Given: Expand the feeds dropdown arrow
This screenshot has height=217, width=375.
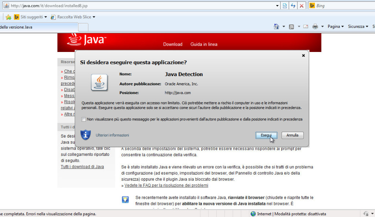Looking at the screenshot, I should (x=299, y=26).
